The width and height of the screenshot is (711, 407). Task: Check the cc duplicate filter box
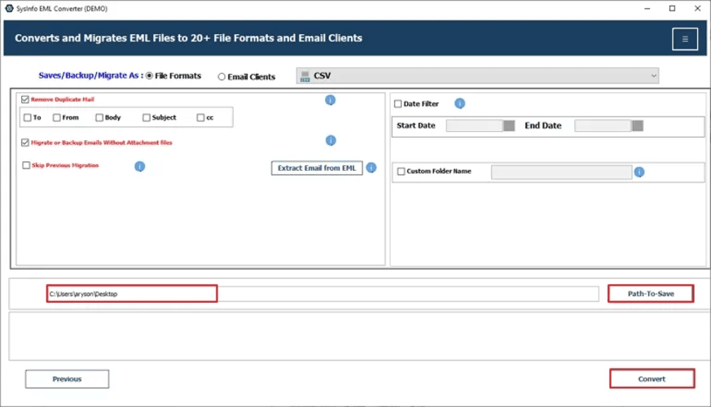[x=200, y=117]
